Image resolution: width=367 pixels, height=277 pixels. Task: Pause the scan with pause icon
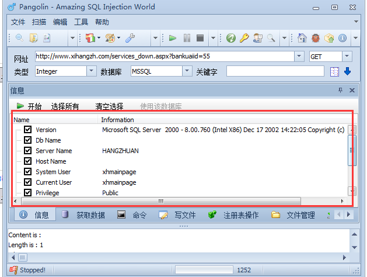pos(187,38)
